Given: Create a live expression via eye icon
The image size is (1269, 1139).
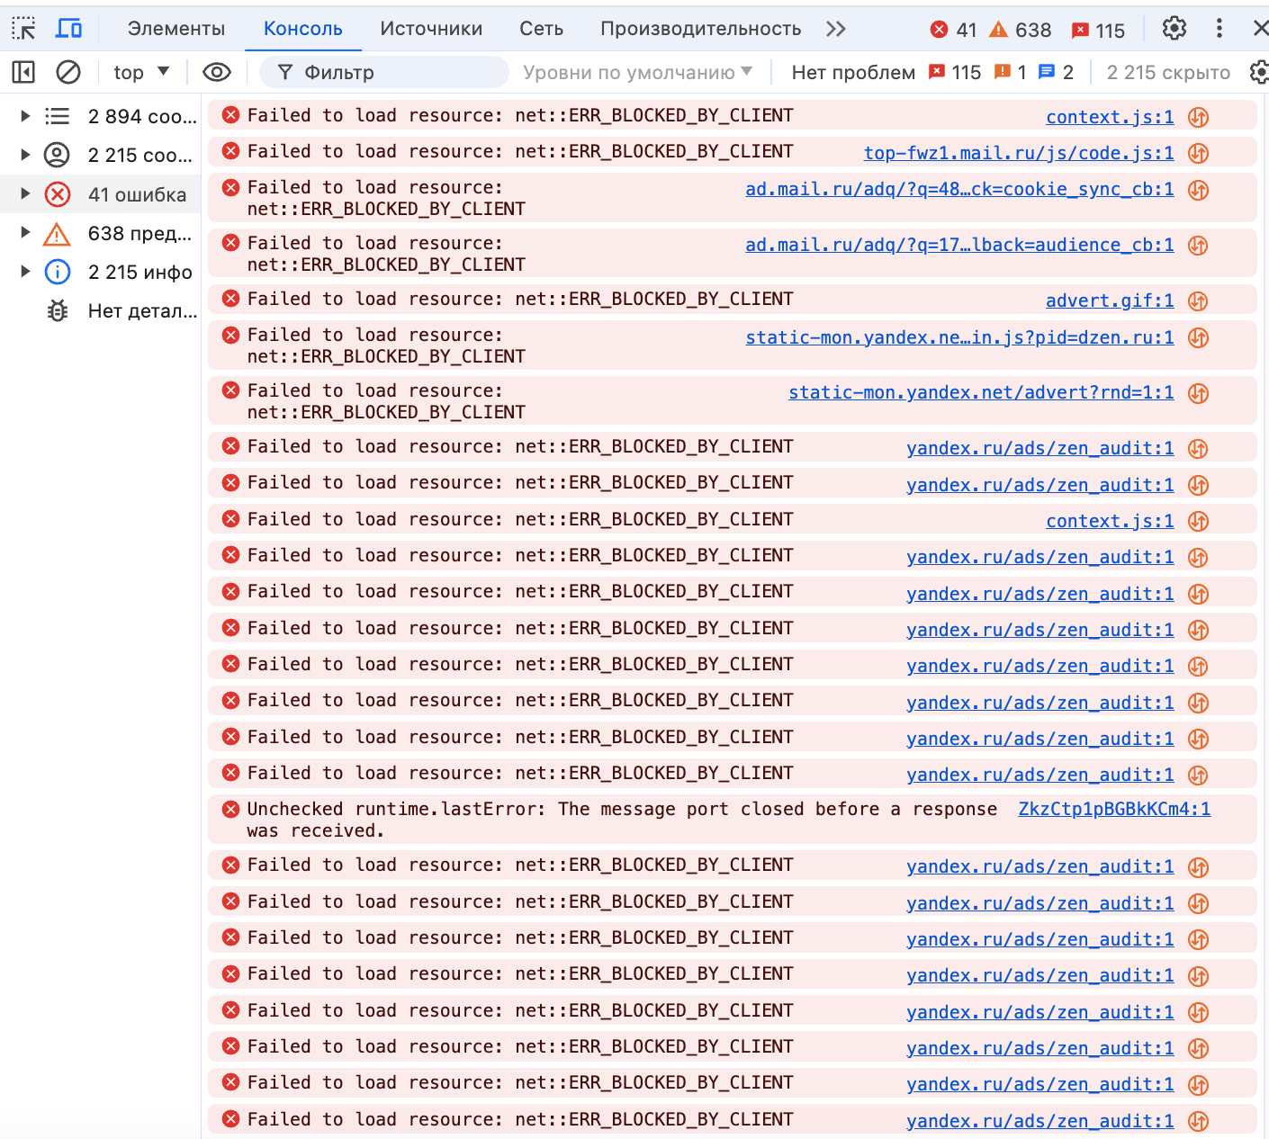Looking at the screenshot, I should click(217, 72).
